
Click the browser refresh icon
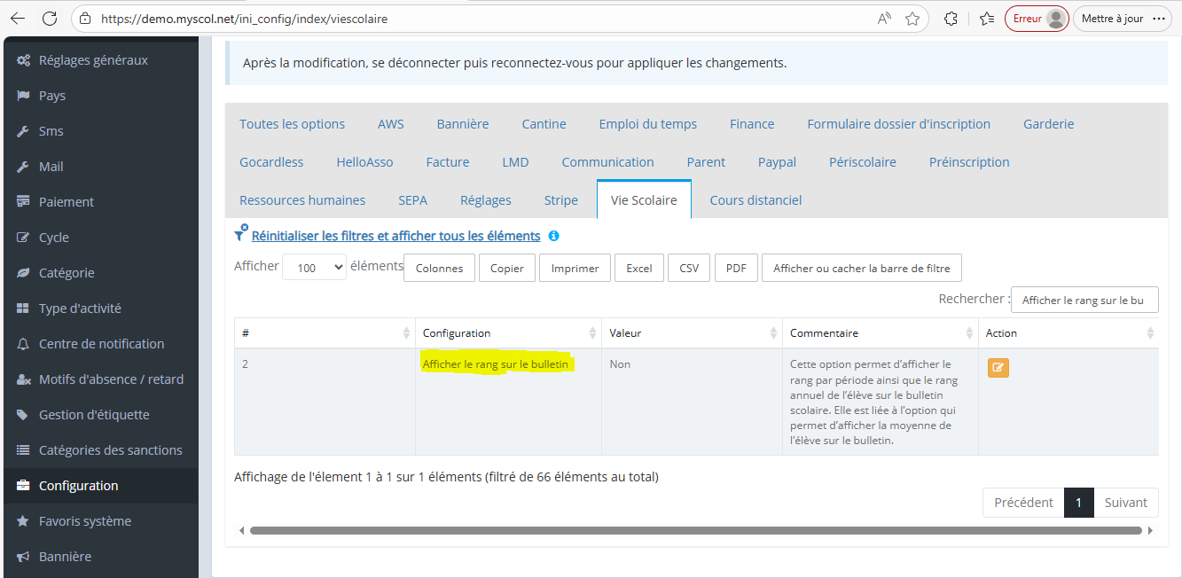click(50, 19)
